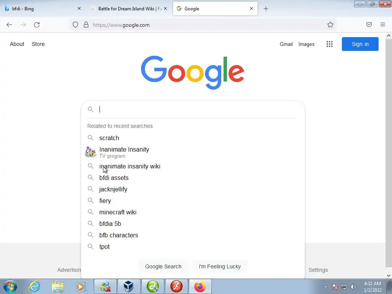
Task: Open the taskbar clock showing 4:32 AM
Action: click(372, 287)
